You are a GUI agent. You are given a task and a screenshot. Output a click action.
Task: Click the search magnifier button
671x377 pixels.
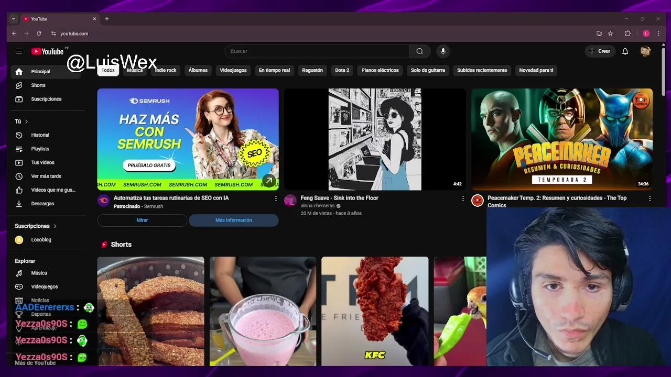(419, 51)
